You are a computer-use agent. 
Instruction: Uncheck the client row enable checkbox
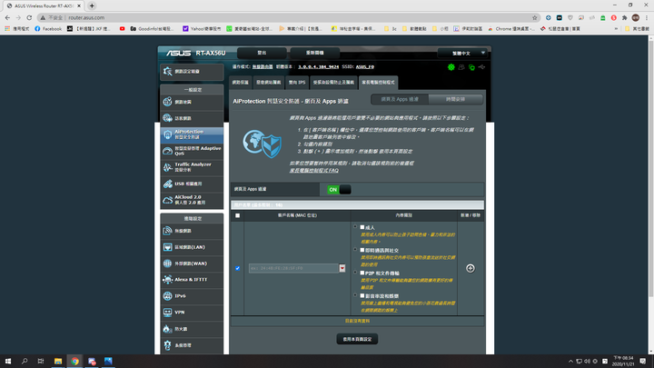237,268
